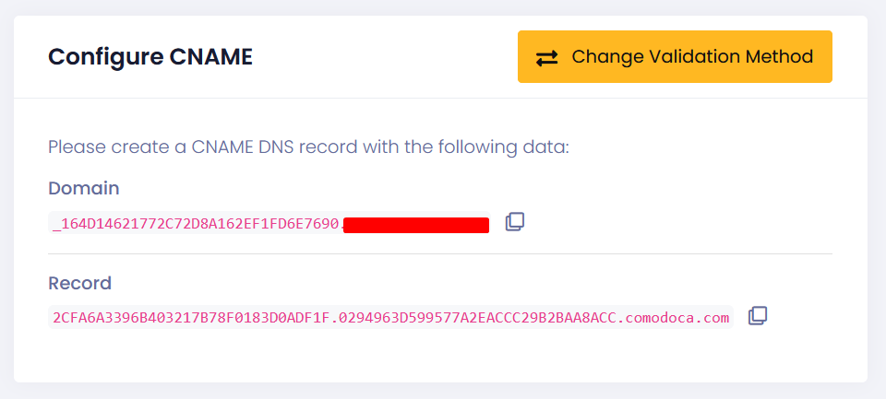This screenshot has height=399, width=886.
Task: Click the CNAME DNS record instruction sentence
Action: click(308, 147)
